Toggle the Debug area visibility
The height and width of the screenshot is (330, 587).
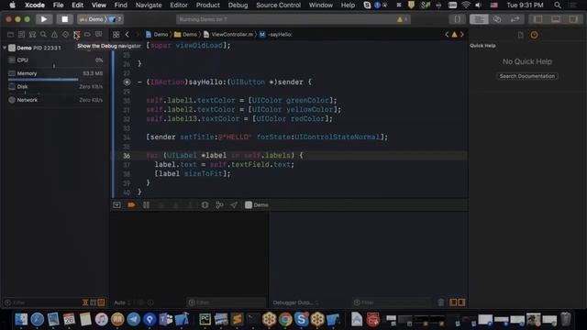pyautogui.click(x=556, y=19)
